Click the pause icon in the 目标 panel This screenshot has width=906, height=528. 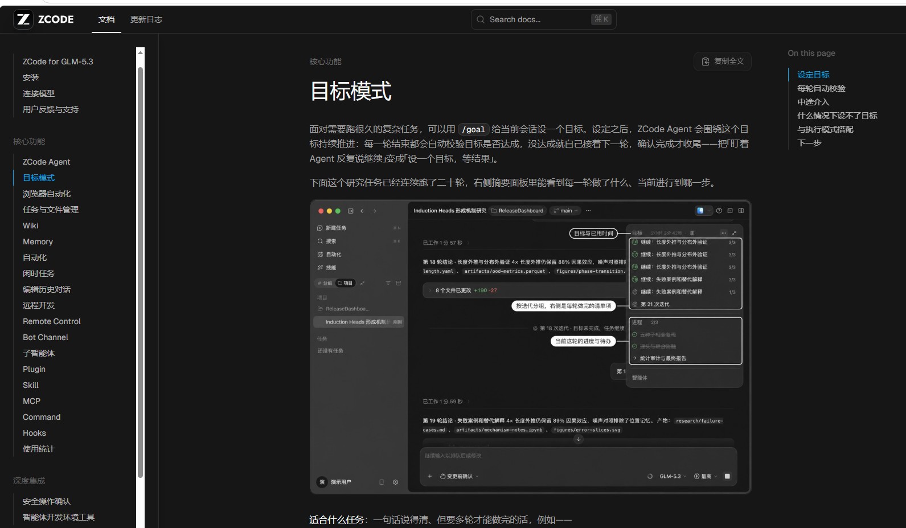[692, 233]
